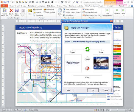Viewport: 134px width, 112px height.
Task: Switch to the Slide Show tab
Action: pyautogui.click(x=51, y=6)
